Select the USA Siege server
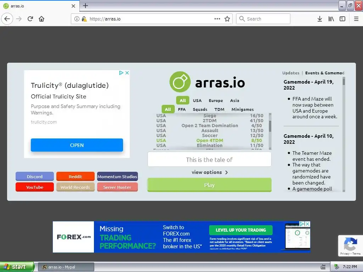363x272 pixels. pyautogui.click(x=210, y=115)
